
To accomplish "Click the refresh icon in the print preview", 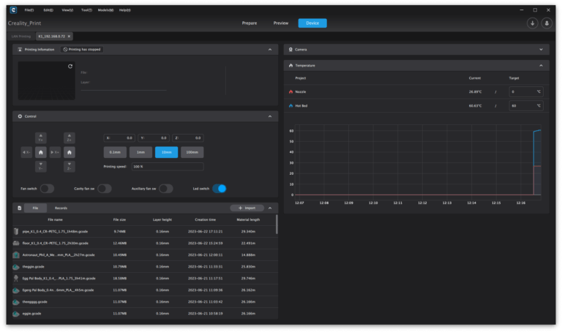I will (x=70, y=66).
